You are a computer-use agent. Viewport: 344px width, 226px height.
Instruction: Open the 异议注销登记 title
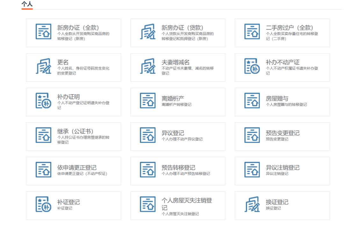283,168
